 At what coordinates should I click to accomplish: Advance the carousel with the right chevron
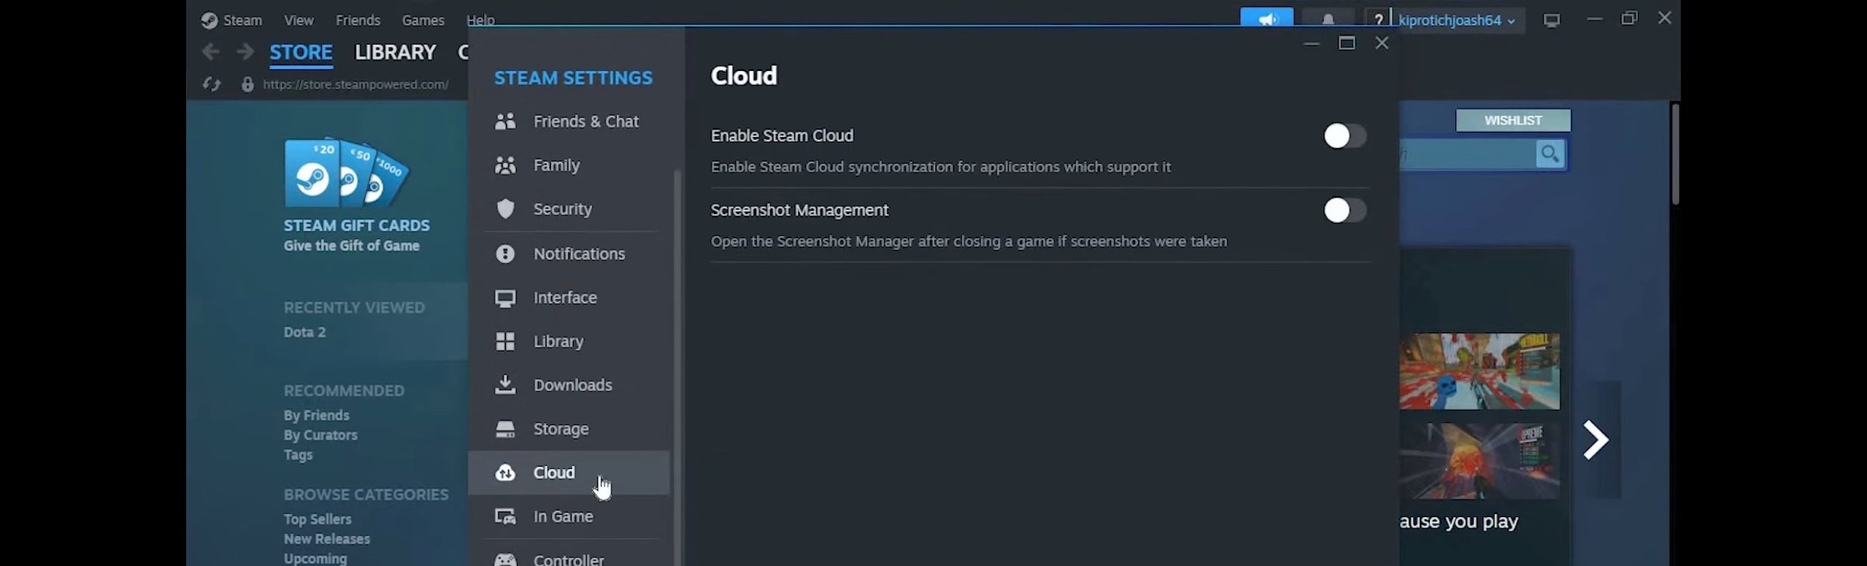click(x=1595, y=440)
